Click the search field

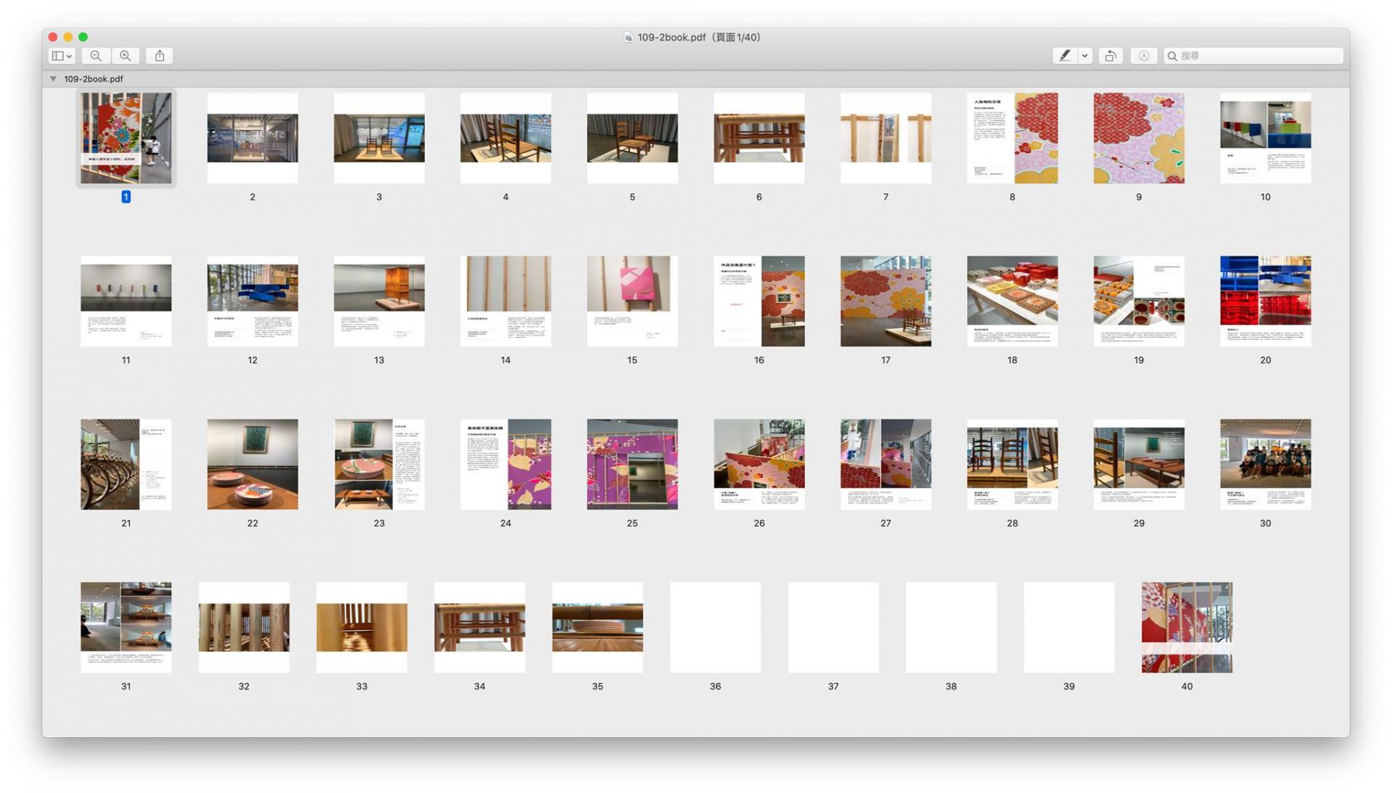[x=1258, y=56]
